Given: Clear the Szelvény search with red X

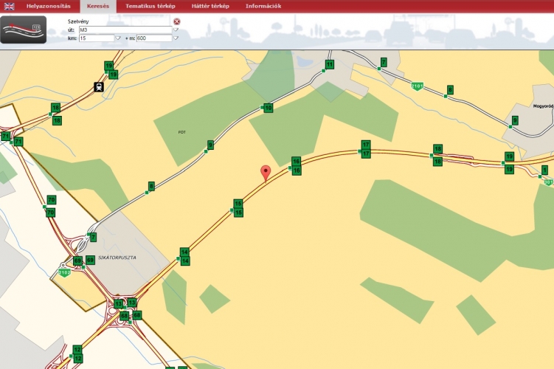Looking at the screenshot, I should pyautogui.click(x=177, y=21).
